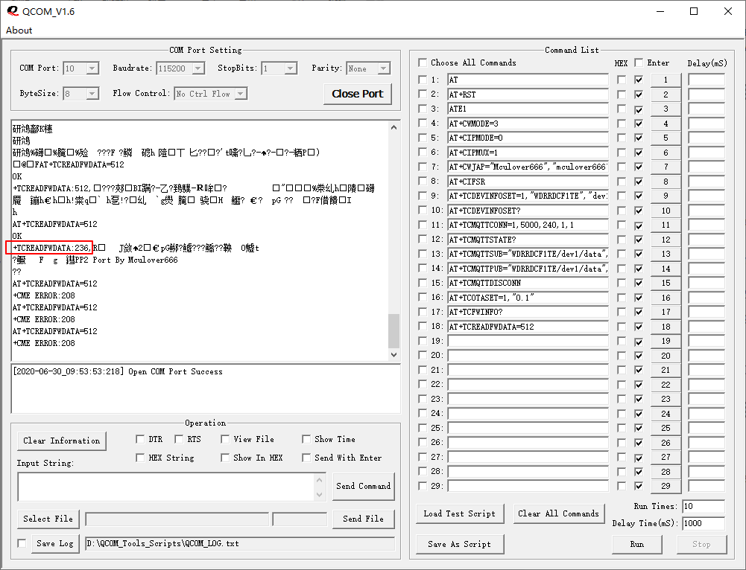The height and width of the screenshot is (570, 746).
Task: Click the last +CME ERROR:208 log line
Action: click(x=44, y=343)
